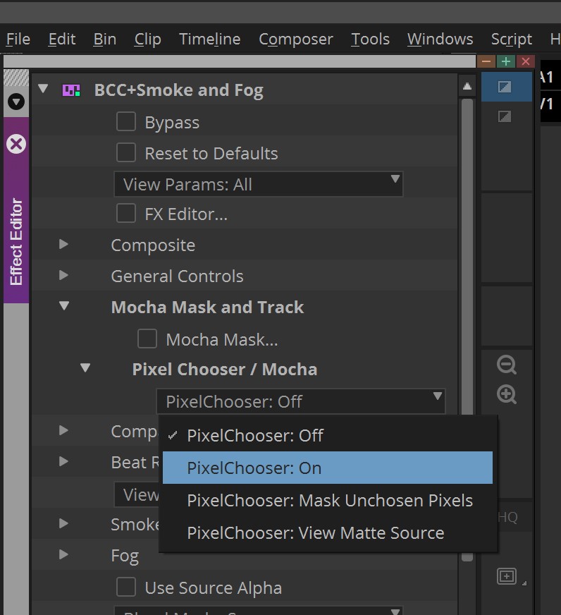Expand the Beat group disclosure triangle
The image size is (561, 615).
pos(63,461)
